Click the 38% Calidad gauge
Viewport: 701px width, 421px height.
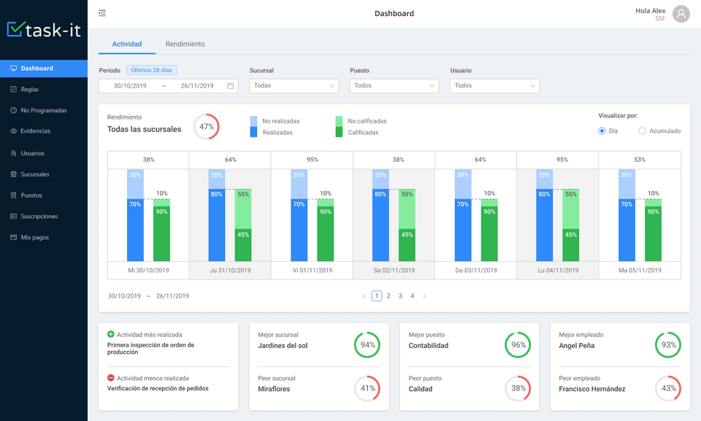tap(518, 388)
